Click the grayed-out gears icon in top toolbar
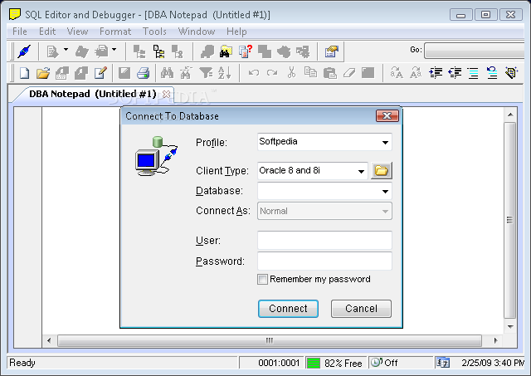The image size is (531, 376). [x=303, y=51]
